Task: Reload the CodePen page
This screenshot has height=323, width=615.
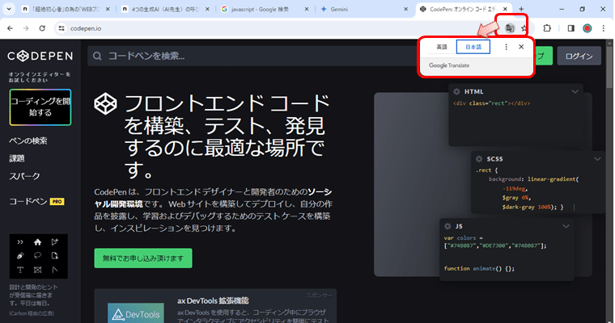Action: point(42,28)
